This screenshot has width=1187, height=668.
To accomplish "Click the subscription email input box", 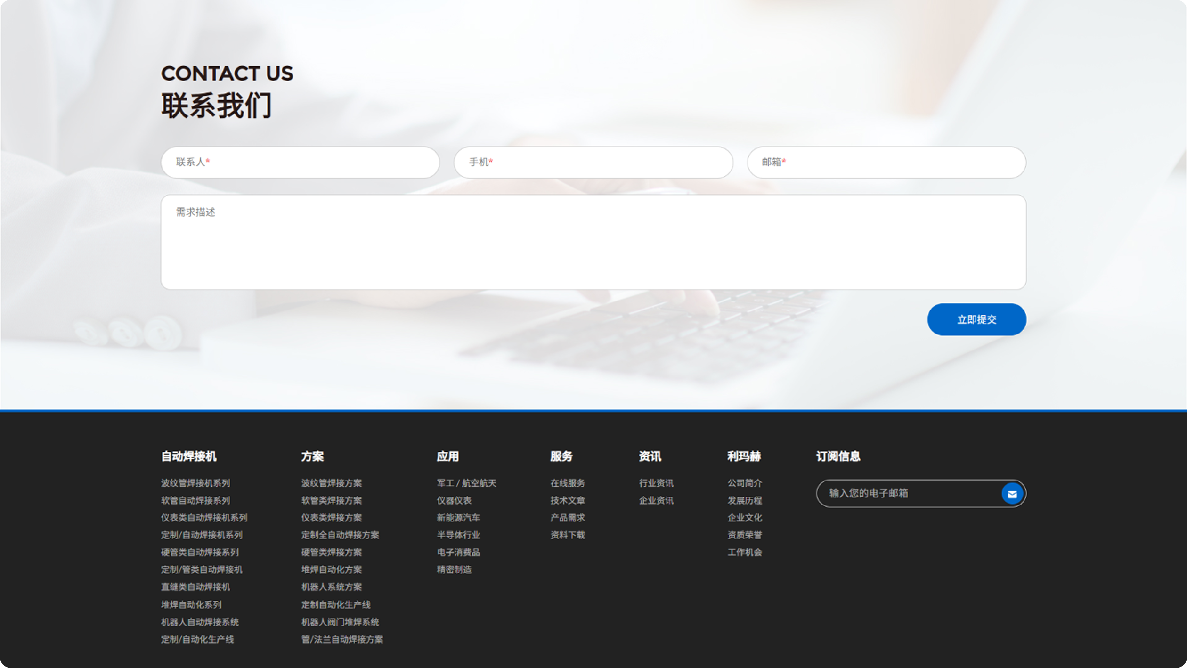I will click(904, 494).
